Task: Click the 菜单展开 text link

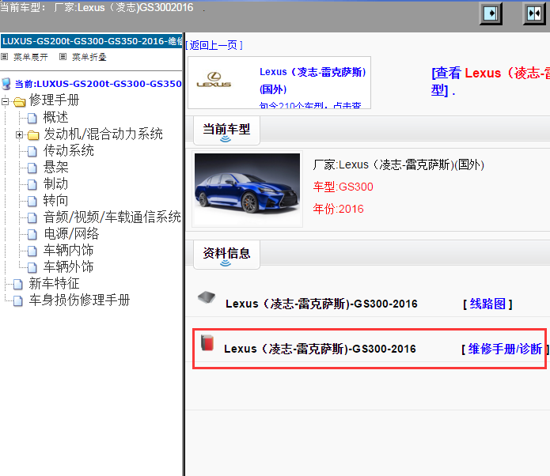Action: pos(31,57)
